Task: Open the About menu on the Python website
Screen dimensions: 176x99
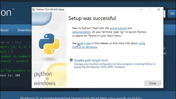Action: tap(4, 30)
